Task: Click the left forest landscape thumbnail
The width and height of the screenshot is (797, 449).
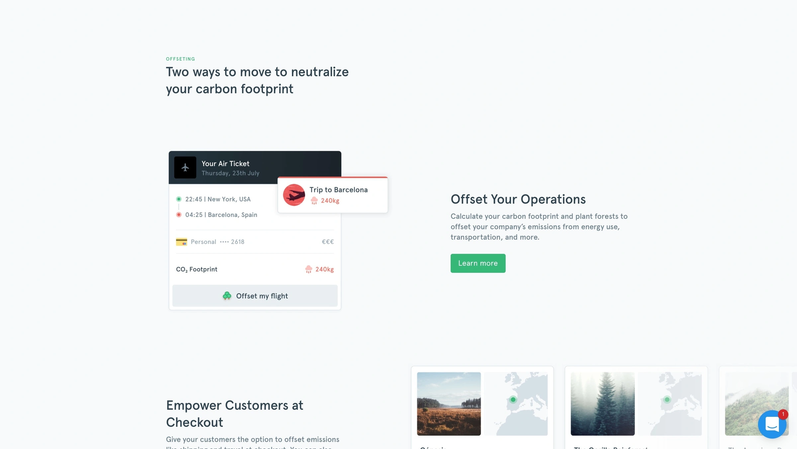Action: tap(449, 403)
